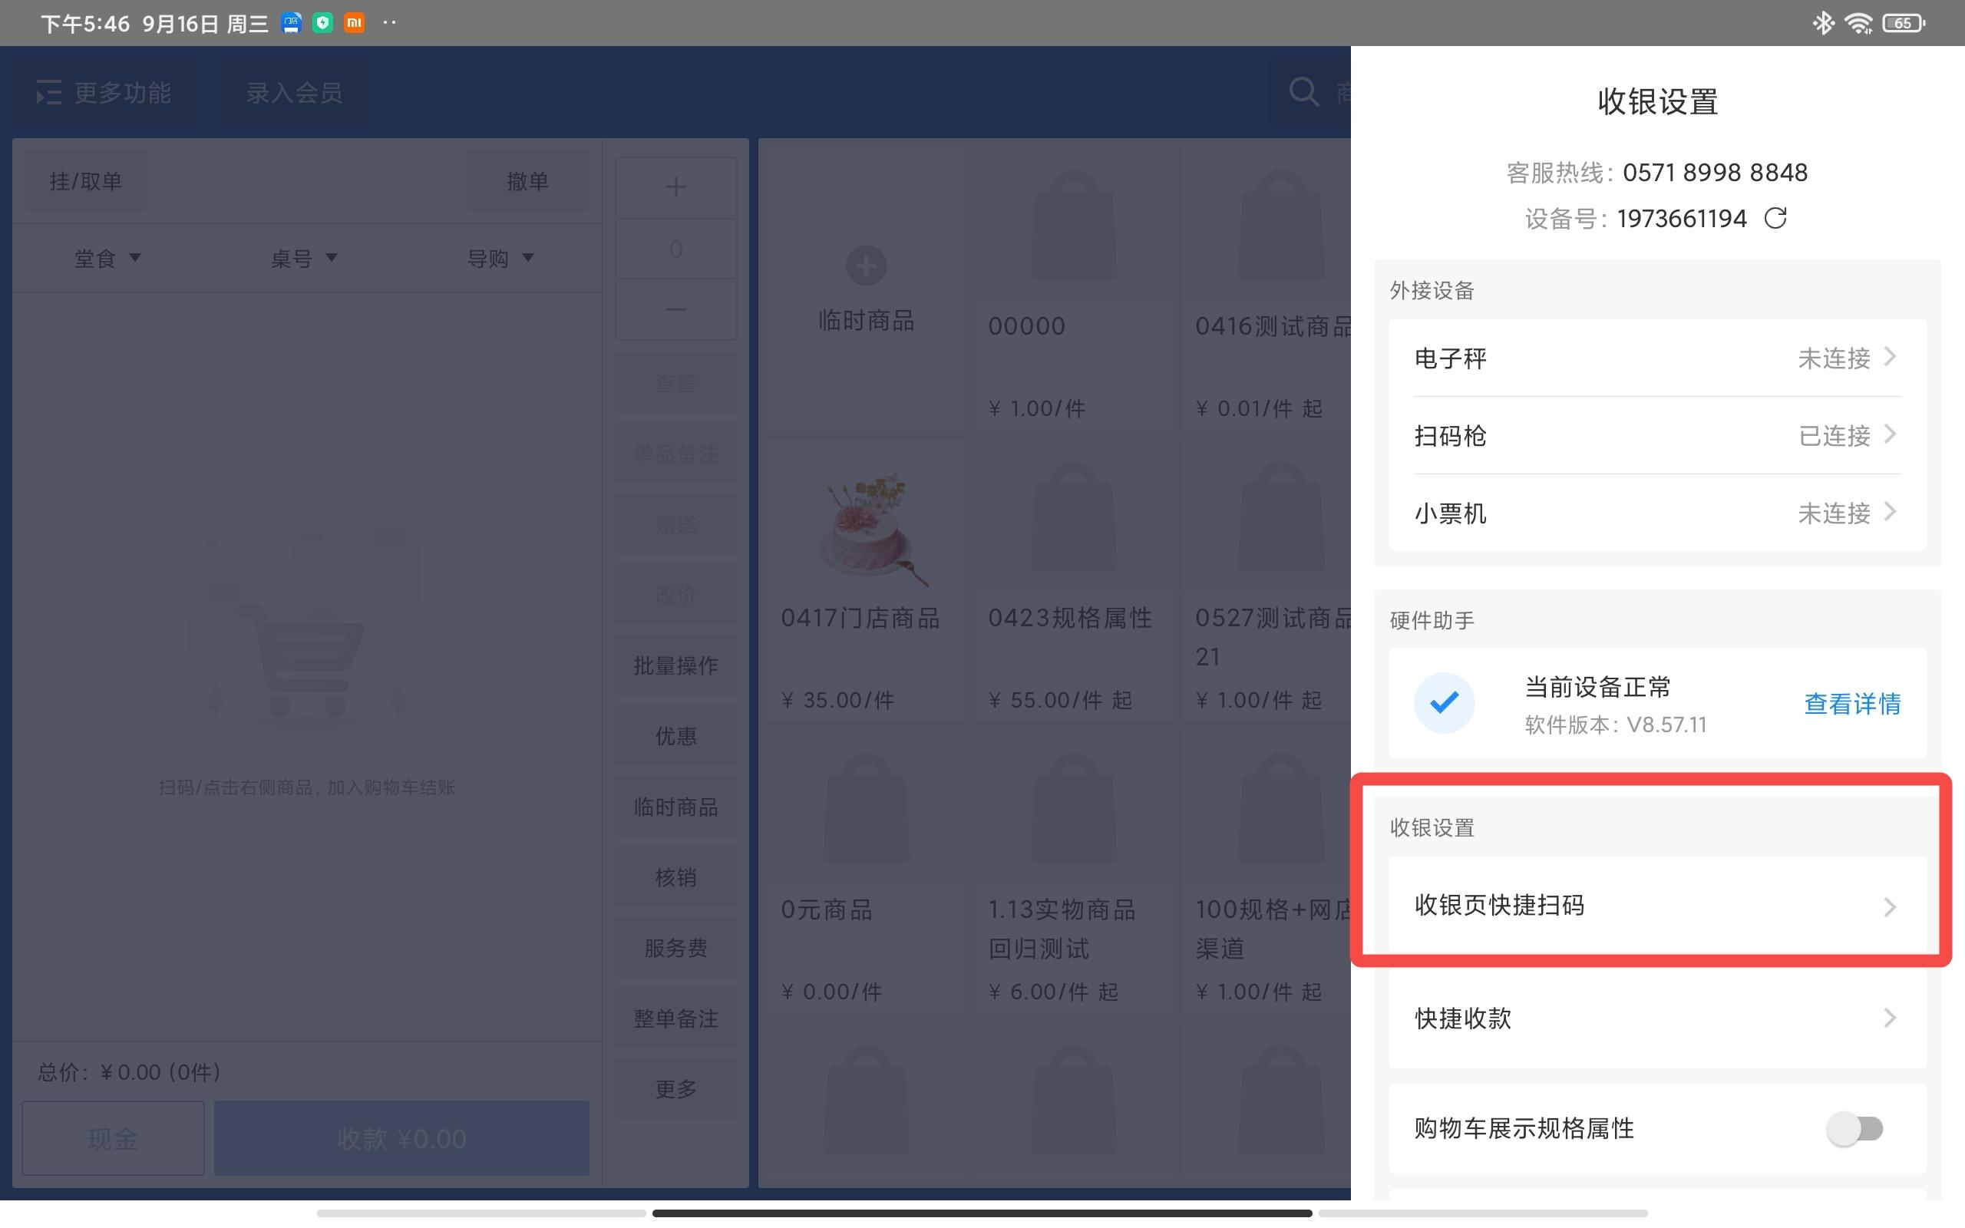This screenshot has height=1228, width=1965.
Task: Click the minus quantity stepper button
Action: [675, 309]
